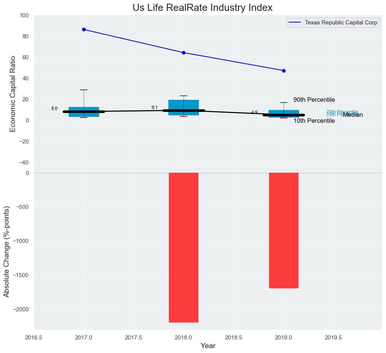Screen dimensions: 386x353
Task: Click the 10th Percentile annotation
Action: click(314, 121)
